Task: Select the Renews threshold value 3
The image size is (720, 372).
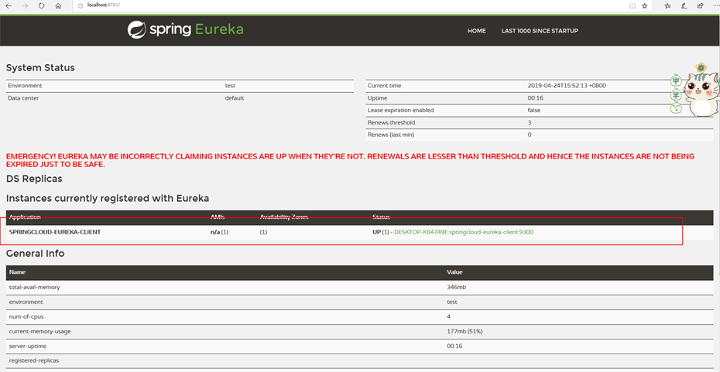Action: [x=530, y=122]
